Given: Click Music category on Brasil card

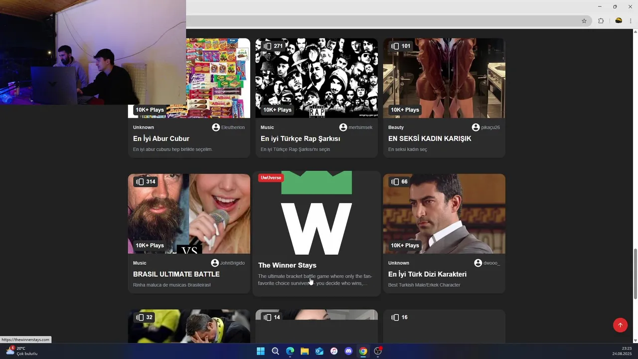Looking at the screenshot, I should tap(140, 263).
